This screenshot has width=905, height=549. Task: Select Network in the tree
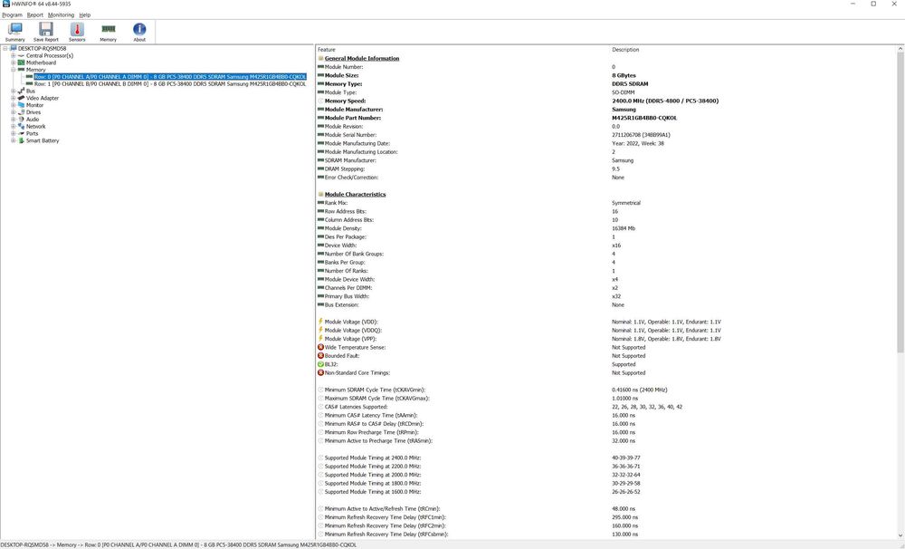click(x=36, y=127)
